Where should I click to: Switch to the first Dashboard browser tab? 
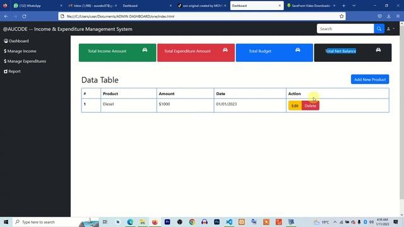[147, 6]
